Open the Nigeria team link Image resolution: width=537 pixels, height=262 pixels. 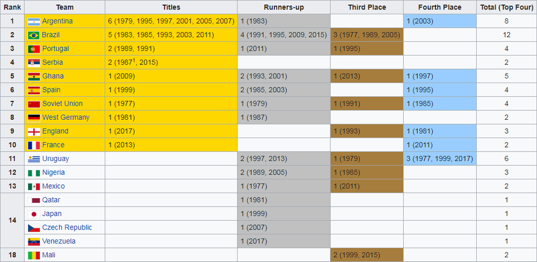(x=53, y=173)
